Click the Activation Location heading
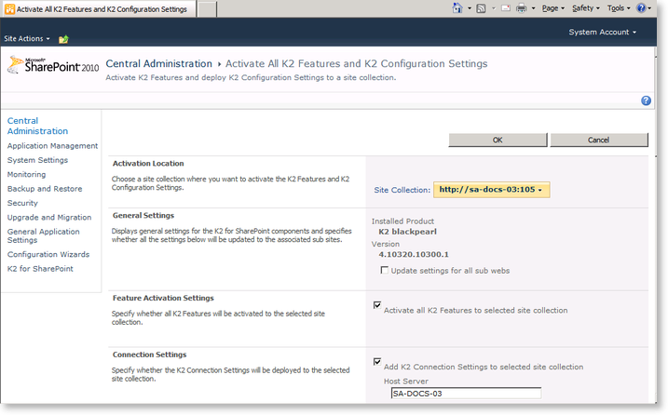 148,164
